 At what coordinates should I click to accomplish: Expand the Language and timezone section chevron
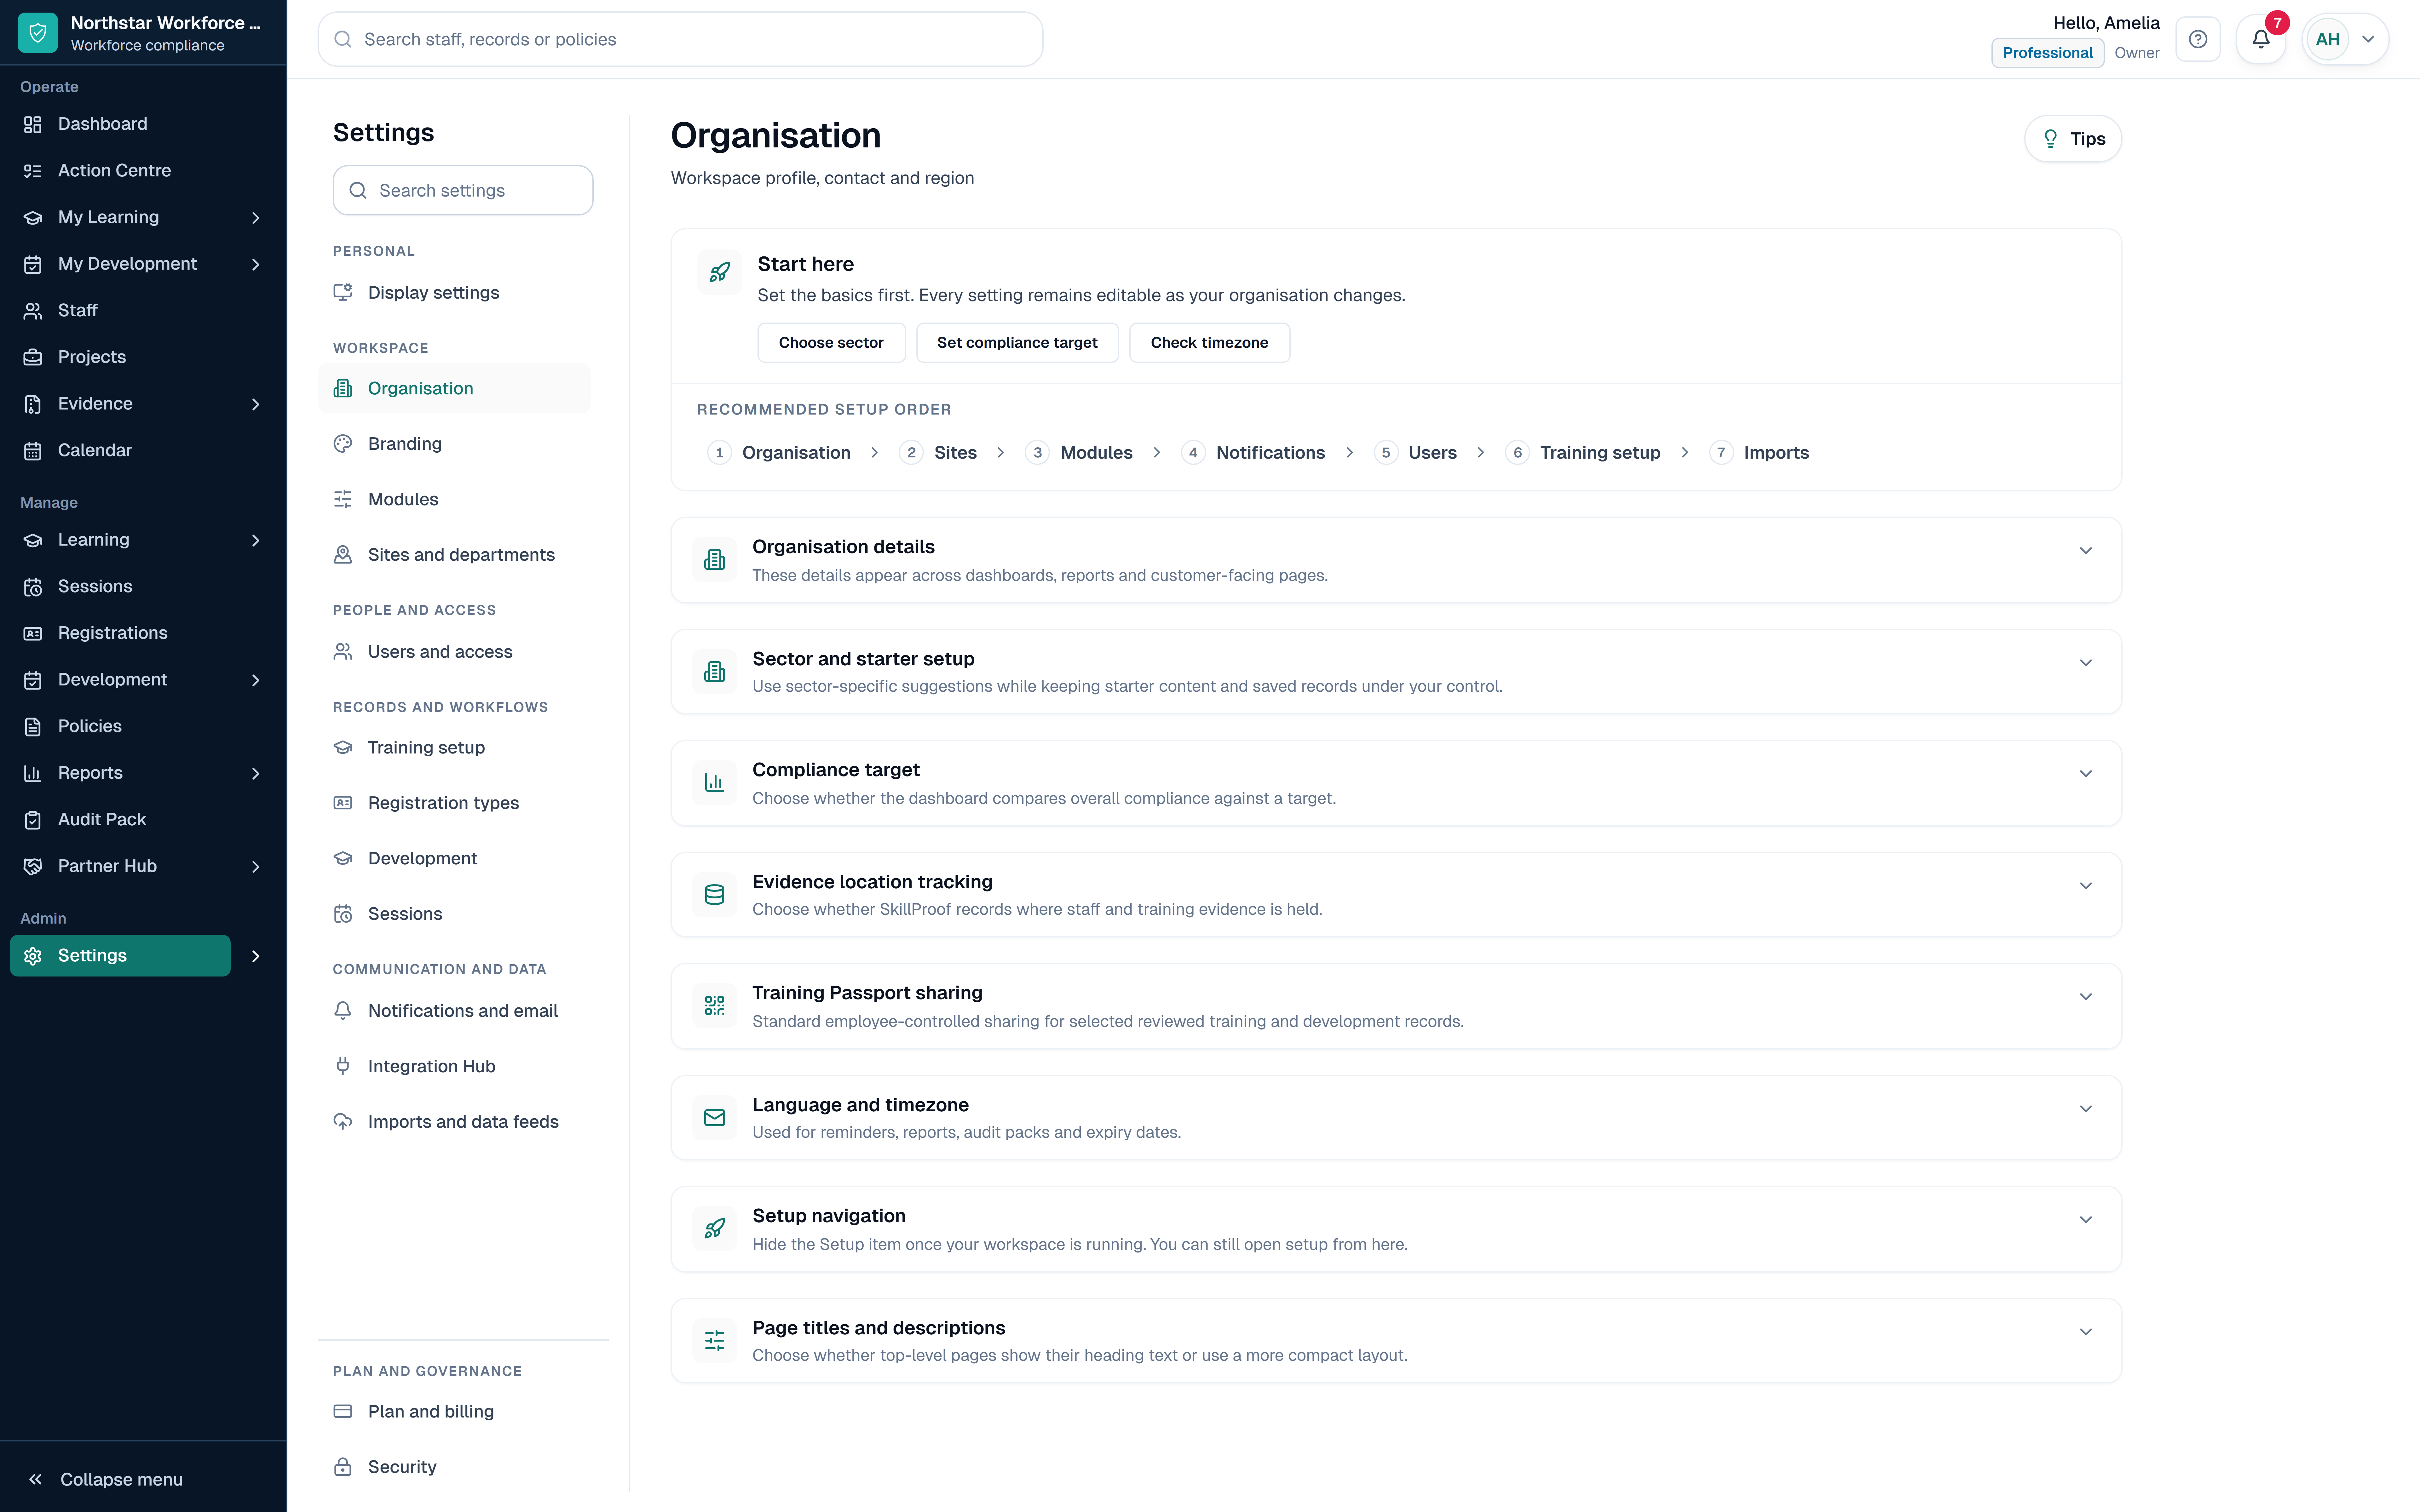click(x=2086, y=1109)
